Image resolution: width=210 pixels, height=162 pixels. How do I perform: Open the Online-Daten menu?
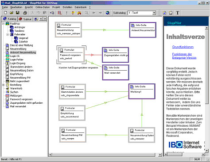point(43,7)
